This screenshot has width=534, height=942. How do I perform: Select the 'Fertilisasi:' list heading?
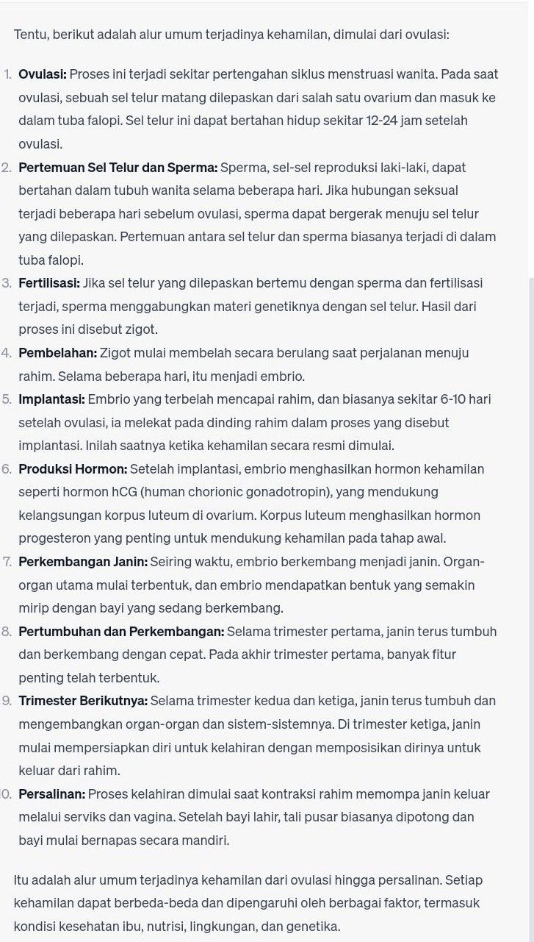click(50, 283)
